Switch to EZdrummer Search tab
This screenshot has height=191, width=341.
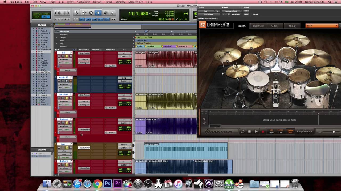point(275,26)
